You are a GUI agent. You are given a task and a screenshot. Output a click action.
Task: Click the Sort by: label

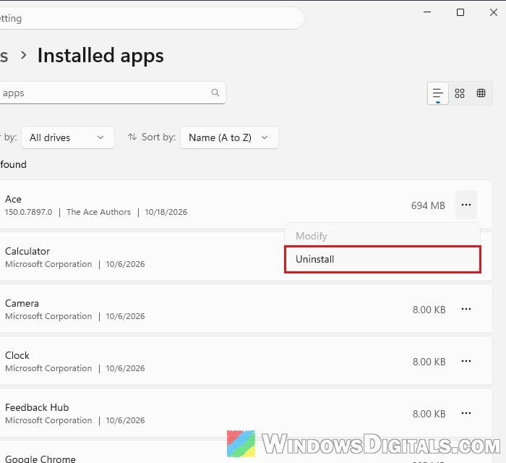click(x=158, y=137)
